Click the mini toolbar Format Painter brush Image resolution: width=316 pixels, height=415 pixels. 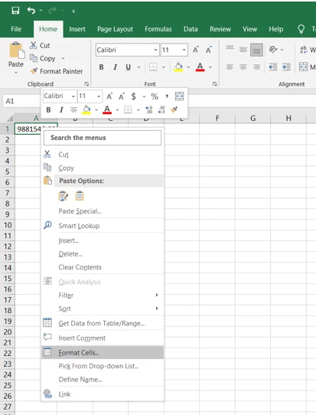click(174, 109)
